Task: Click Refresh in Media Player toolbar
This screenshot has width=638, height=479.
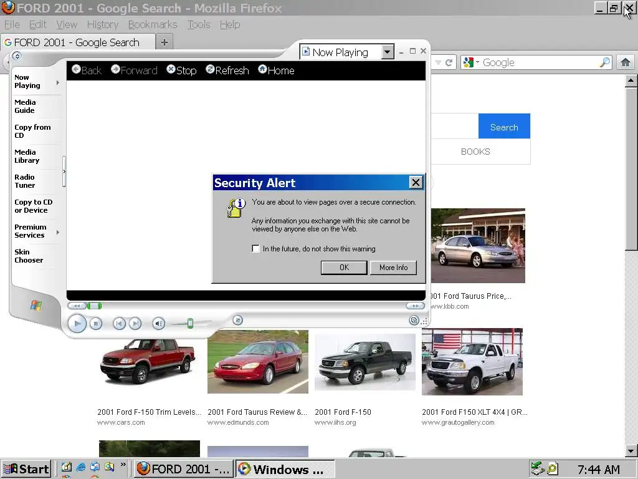Action: point(227,70)
